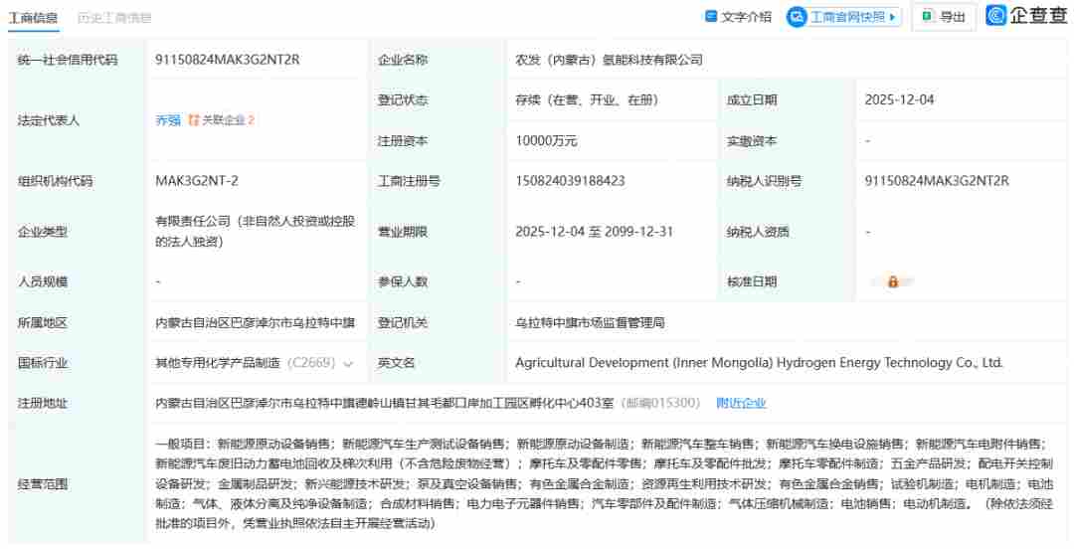This screenshot has width=1074, height=549.
Task: Click the company type 有限责任公司 text
Action: click(x=255, y=231)
